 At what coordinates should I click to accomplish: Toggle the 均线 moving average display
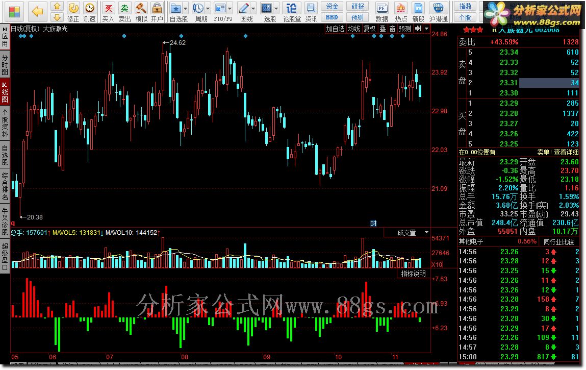point(353,29)
